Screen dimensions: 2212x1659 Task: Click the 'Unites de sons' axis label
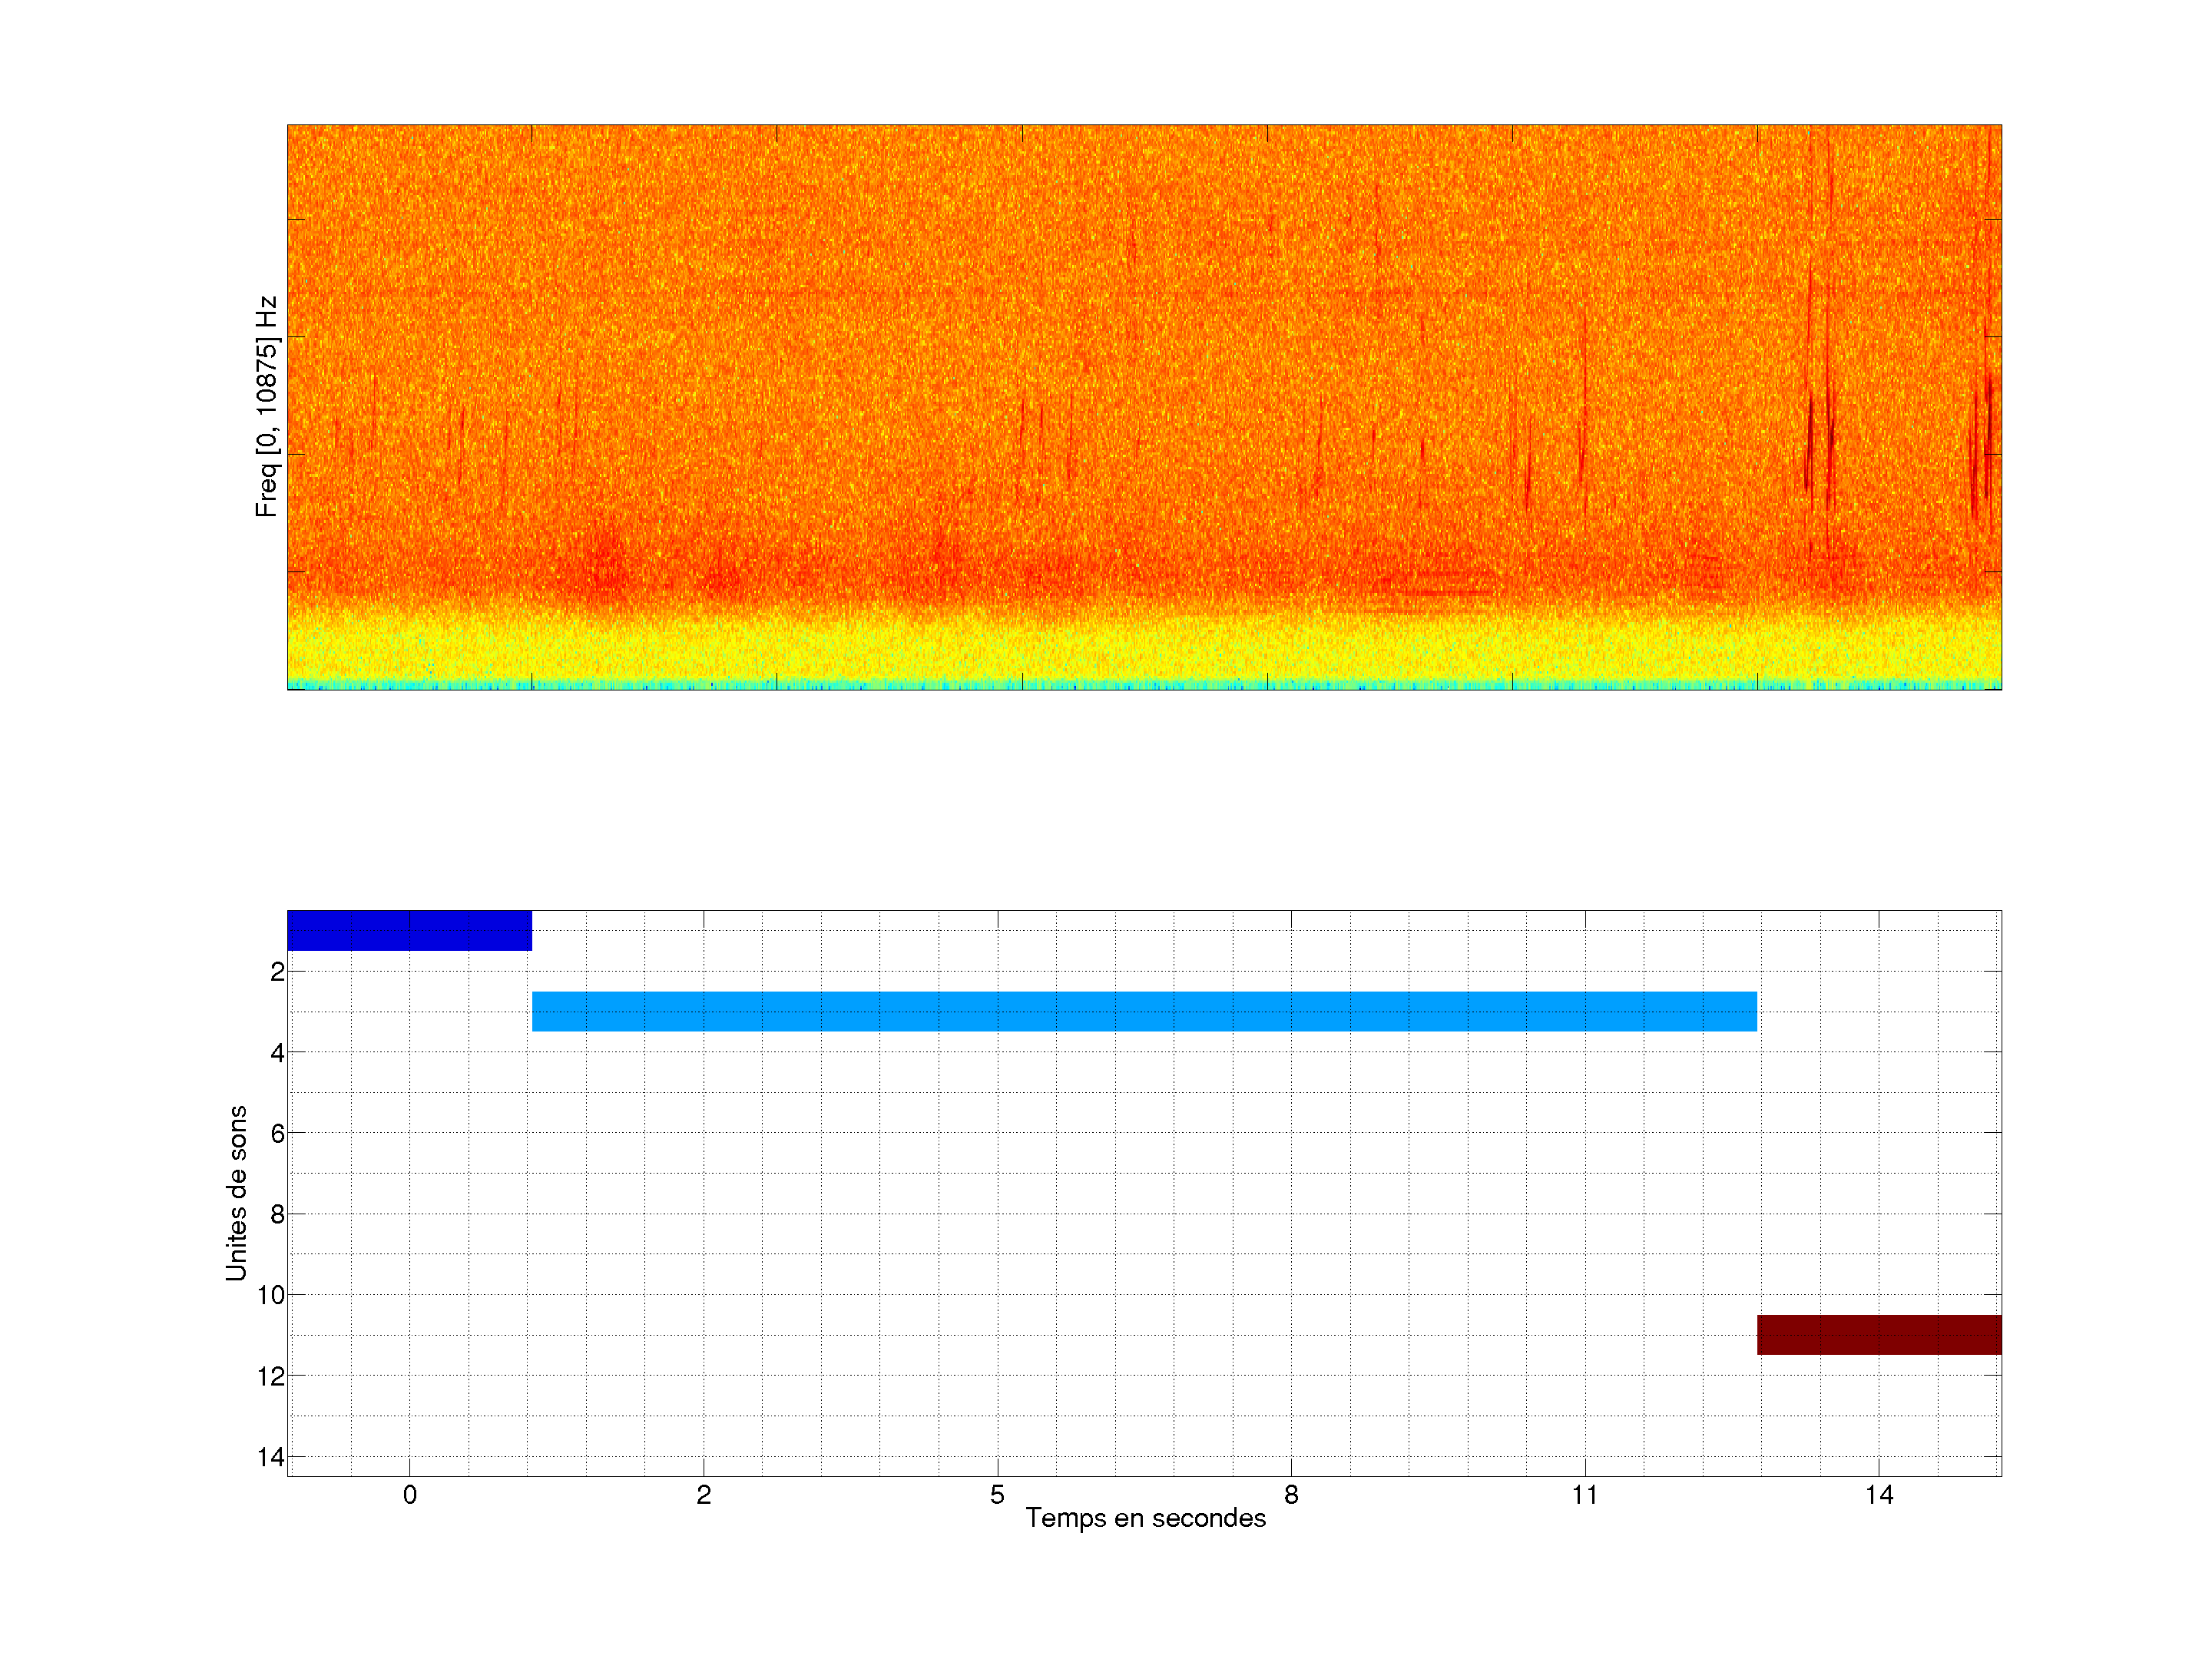(236, 1193)
